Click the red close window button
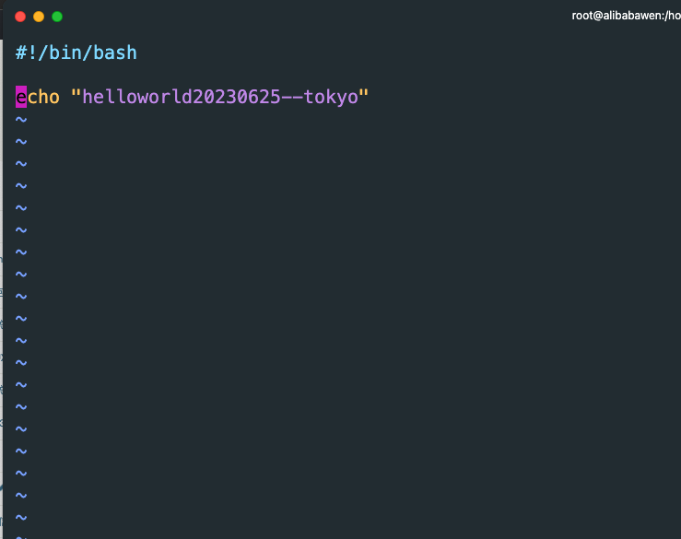This screenshot has width=681, height=539. point(20,17)
